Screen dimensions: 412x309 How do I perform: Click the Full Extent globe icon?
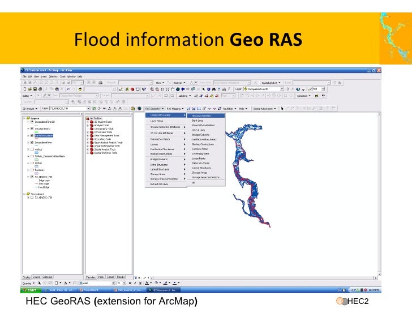click(x=178, y=89)
